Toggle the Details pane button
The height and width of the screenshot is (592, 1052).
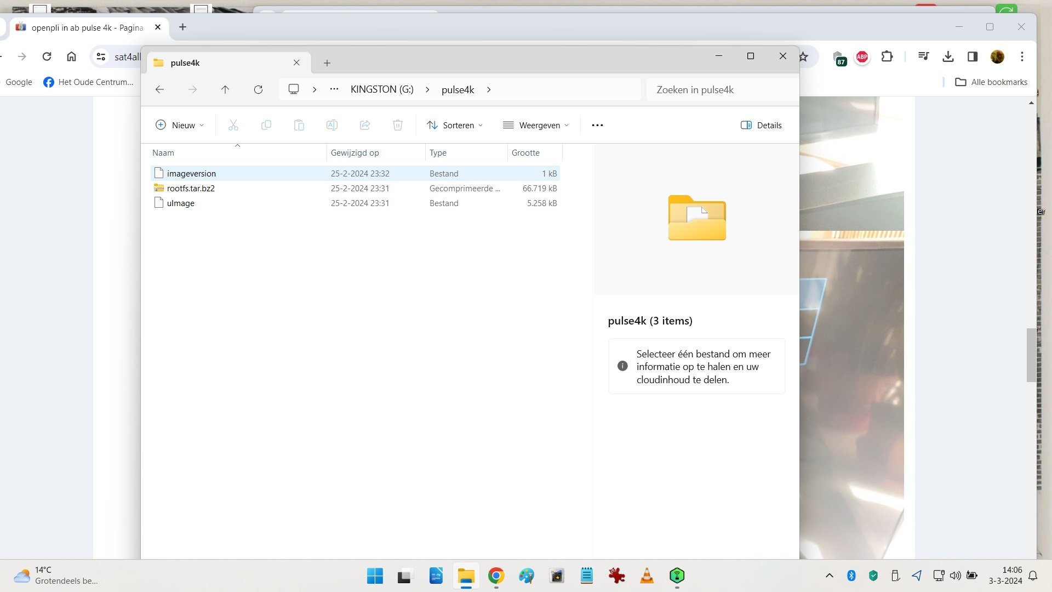761,125
